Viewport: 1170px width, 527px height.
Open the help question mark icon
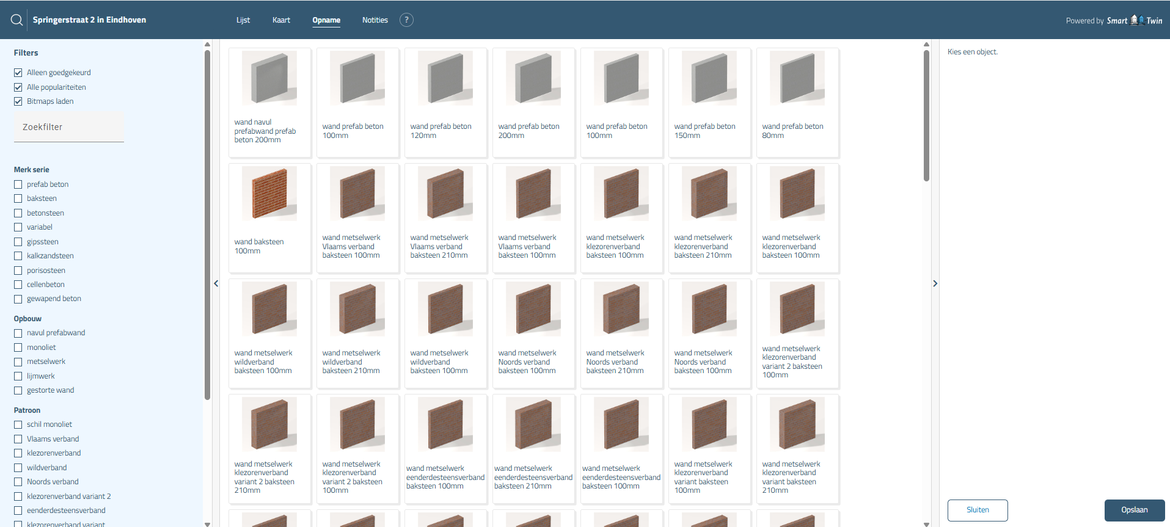pyautogui.click(x=406, y=20)
